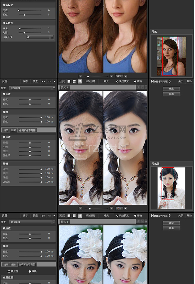Select 快速预览 radio in white-flower portrait window
This screenshot has width=195, height=284.
point(117,216)
